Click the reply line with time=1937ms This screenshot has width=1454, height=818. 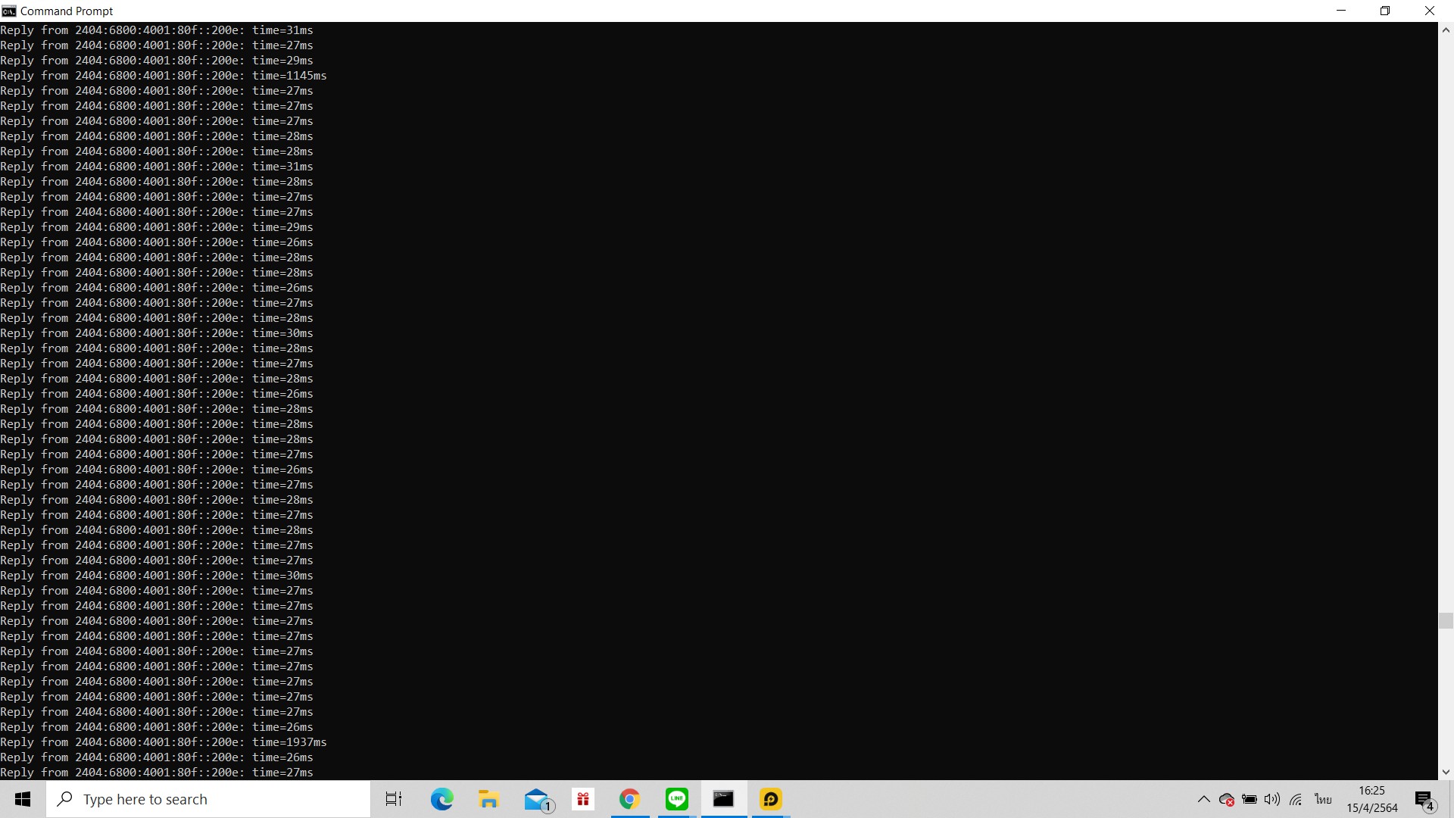pyautogui.click(x=164, y=742)
